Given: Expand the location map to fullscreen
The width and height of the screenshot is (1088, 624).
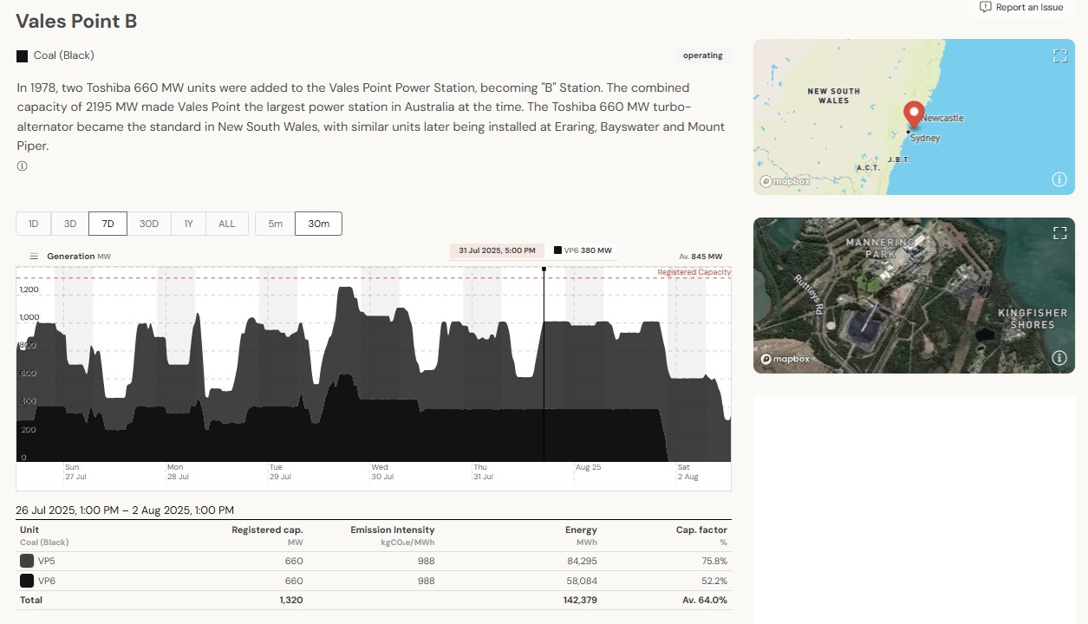Looking at the screenshot, I should [x=1059, y=56].
